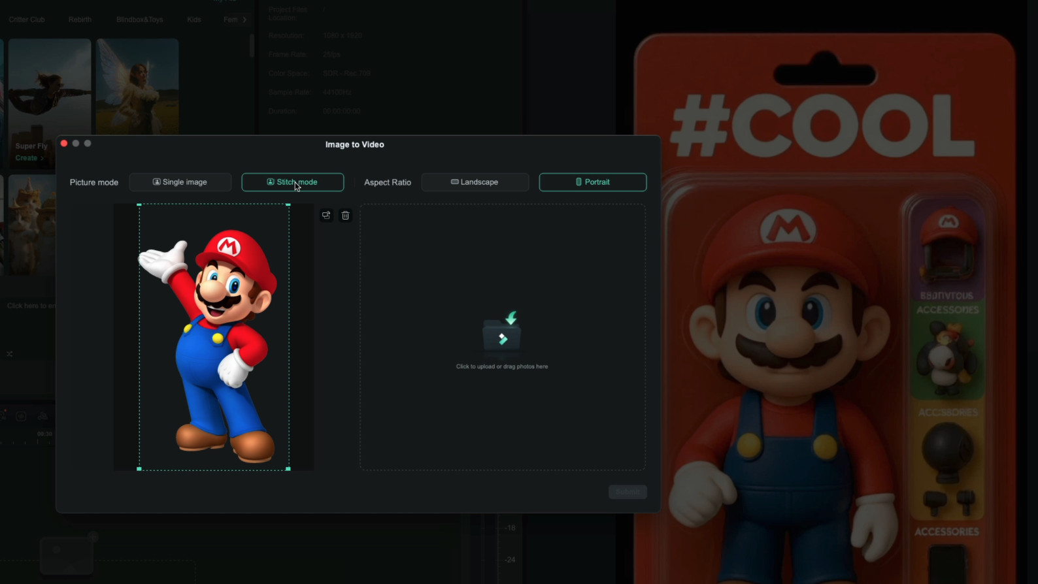Viewport: 1038px width, 584px height.
Task: Open the Blindbox&Toys tab in background window
Action: (x=140, y=20)
